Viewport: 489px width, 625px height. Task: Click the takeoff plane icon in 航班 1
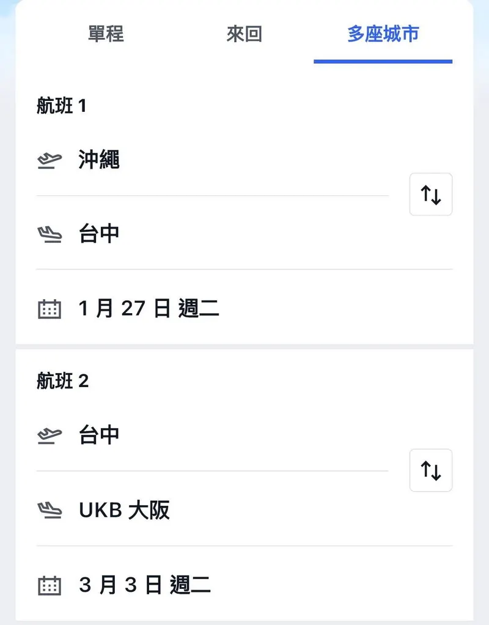(50, 161)
